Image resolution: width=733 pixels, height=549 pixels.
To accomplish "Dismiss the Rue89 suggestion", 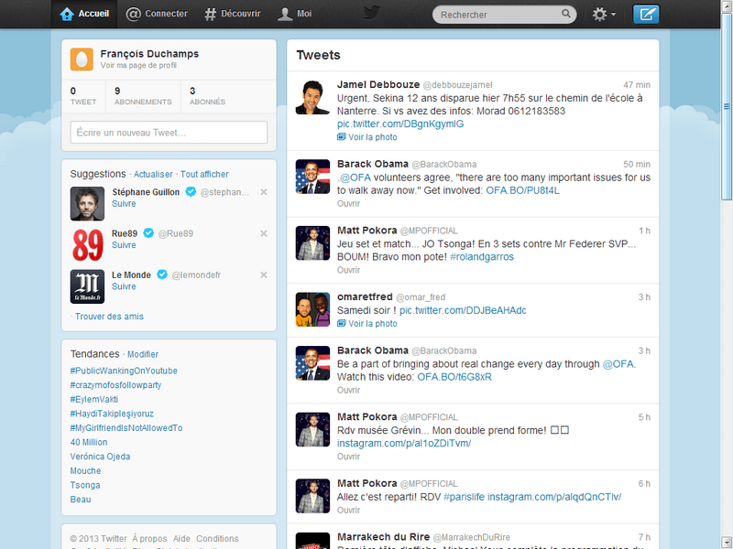I will (264, 233).
